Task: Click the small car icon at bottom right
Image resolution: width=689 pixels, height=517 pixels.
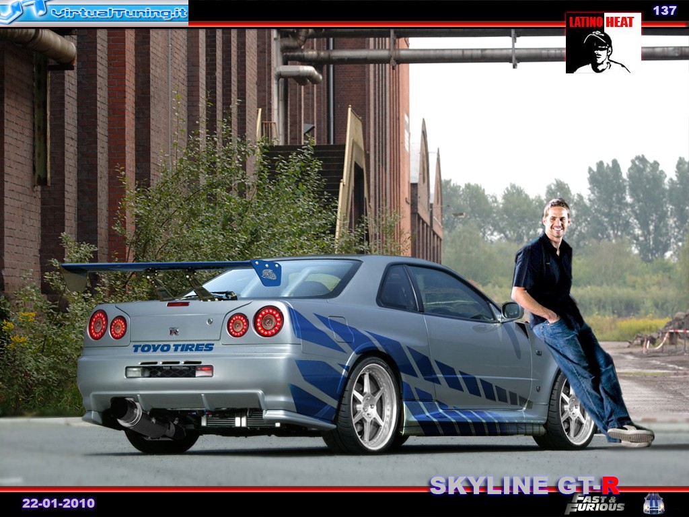Action: [653, 504]
